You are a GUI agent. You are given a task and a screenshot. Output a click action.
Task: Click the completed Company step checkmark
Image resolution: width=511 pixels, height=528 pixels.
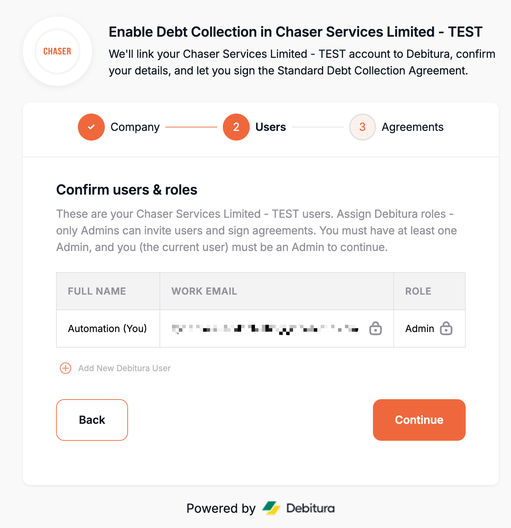coord(91,127)
